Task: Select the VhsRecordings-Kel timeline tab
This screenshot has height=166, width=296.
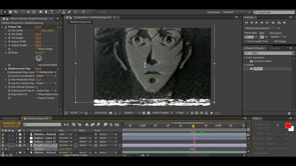Action: click(37, 119)
